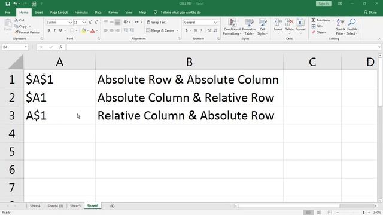Choose the yellow fill color button
Viewport: 383px width, 215px height.
click(x=84, y=30)
